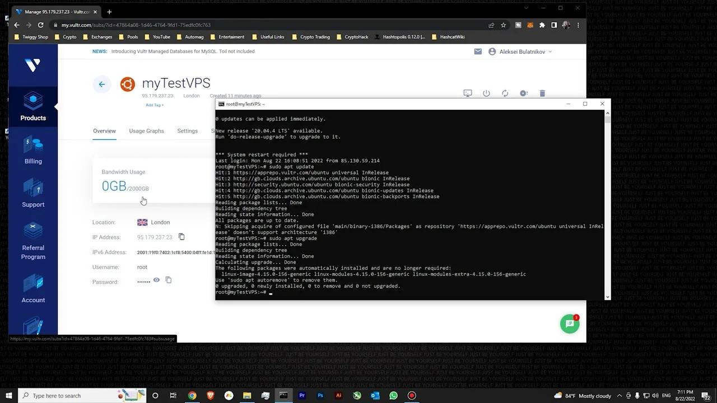Expand the Add Tag option
717x403 pixels.
coord(155,105)
